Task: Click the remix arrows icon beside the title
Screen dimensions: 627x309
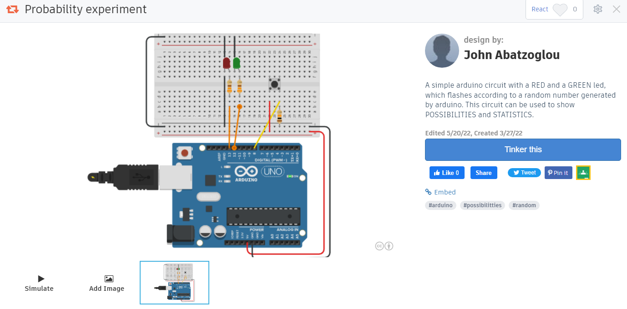Action: coord(12,9)
